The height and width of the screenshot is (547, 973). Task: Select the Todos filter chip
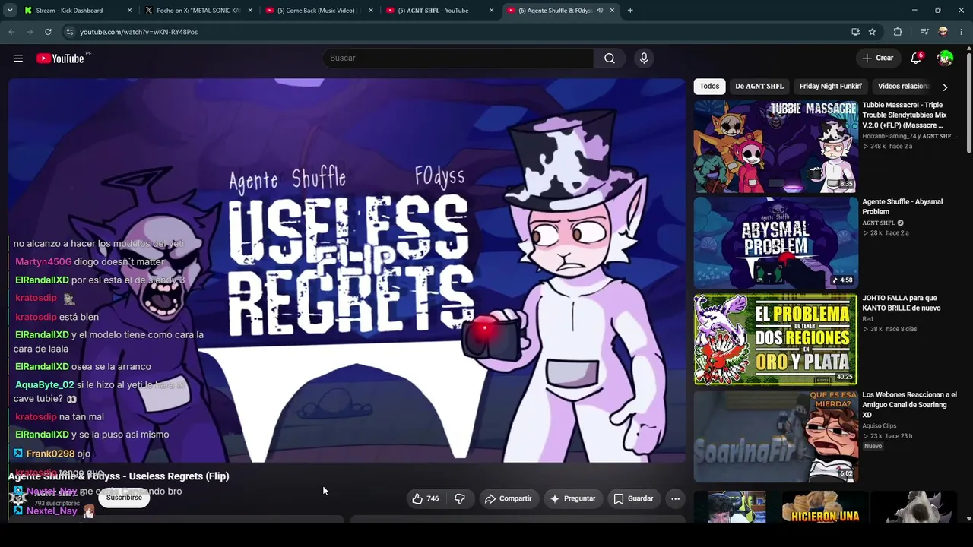pos(709,87)
